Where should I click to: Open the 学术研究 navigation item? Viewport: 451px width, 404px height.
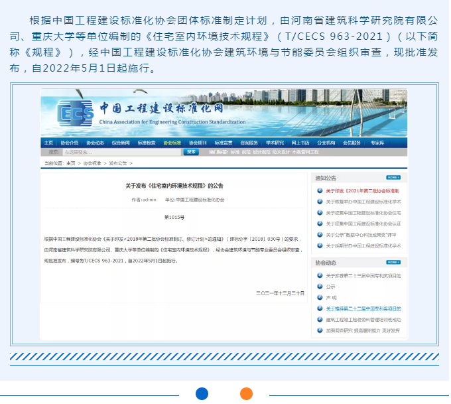pos(275,143)
